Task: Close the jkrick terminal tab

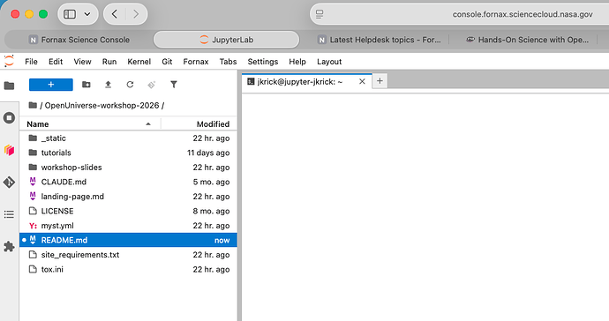Action: 362,81
